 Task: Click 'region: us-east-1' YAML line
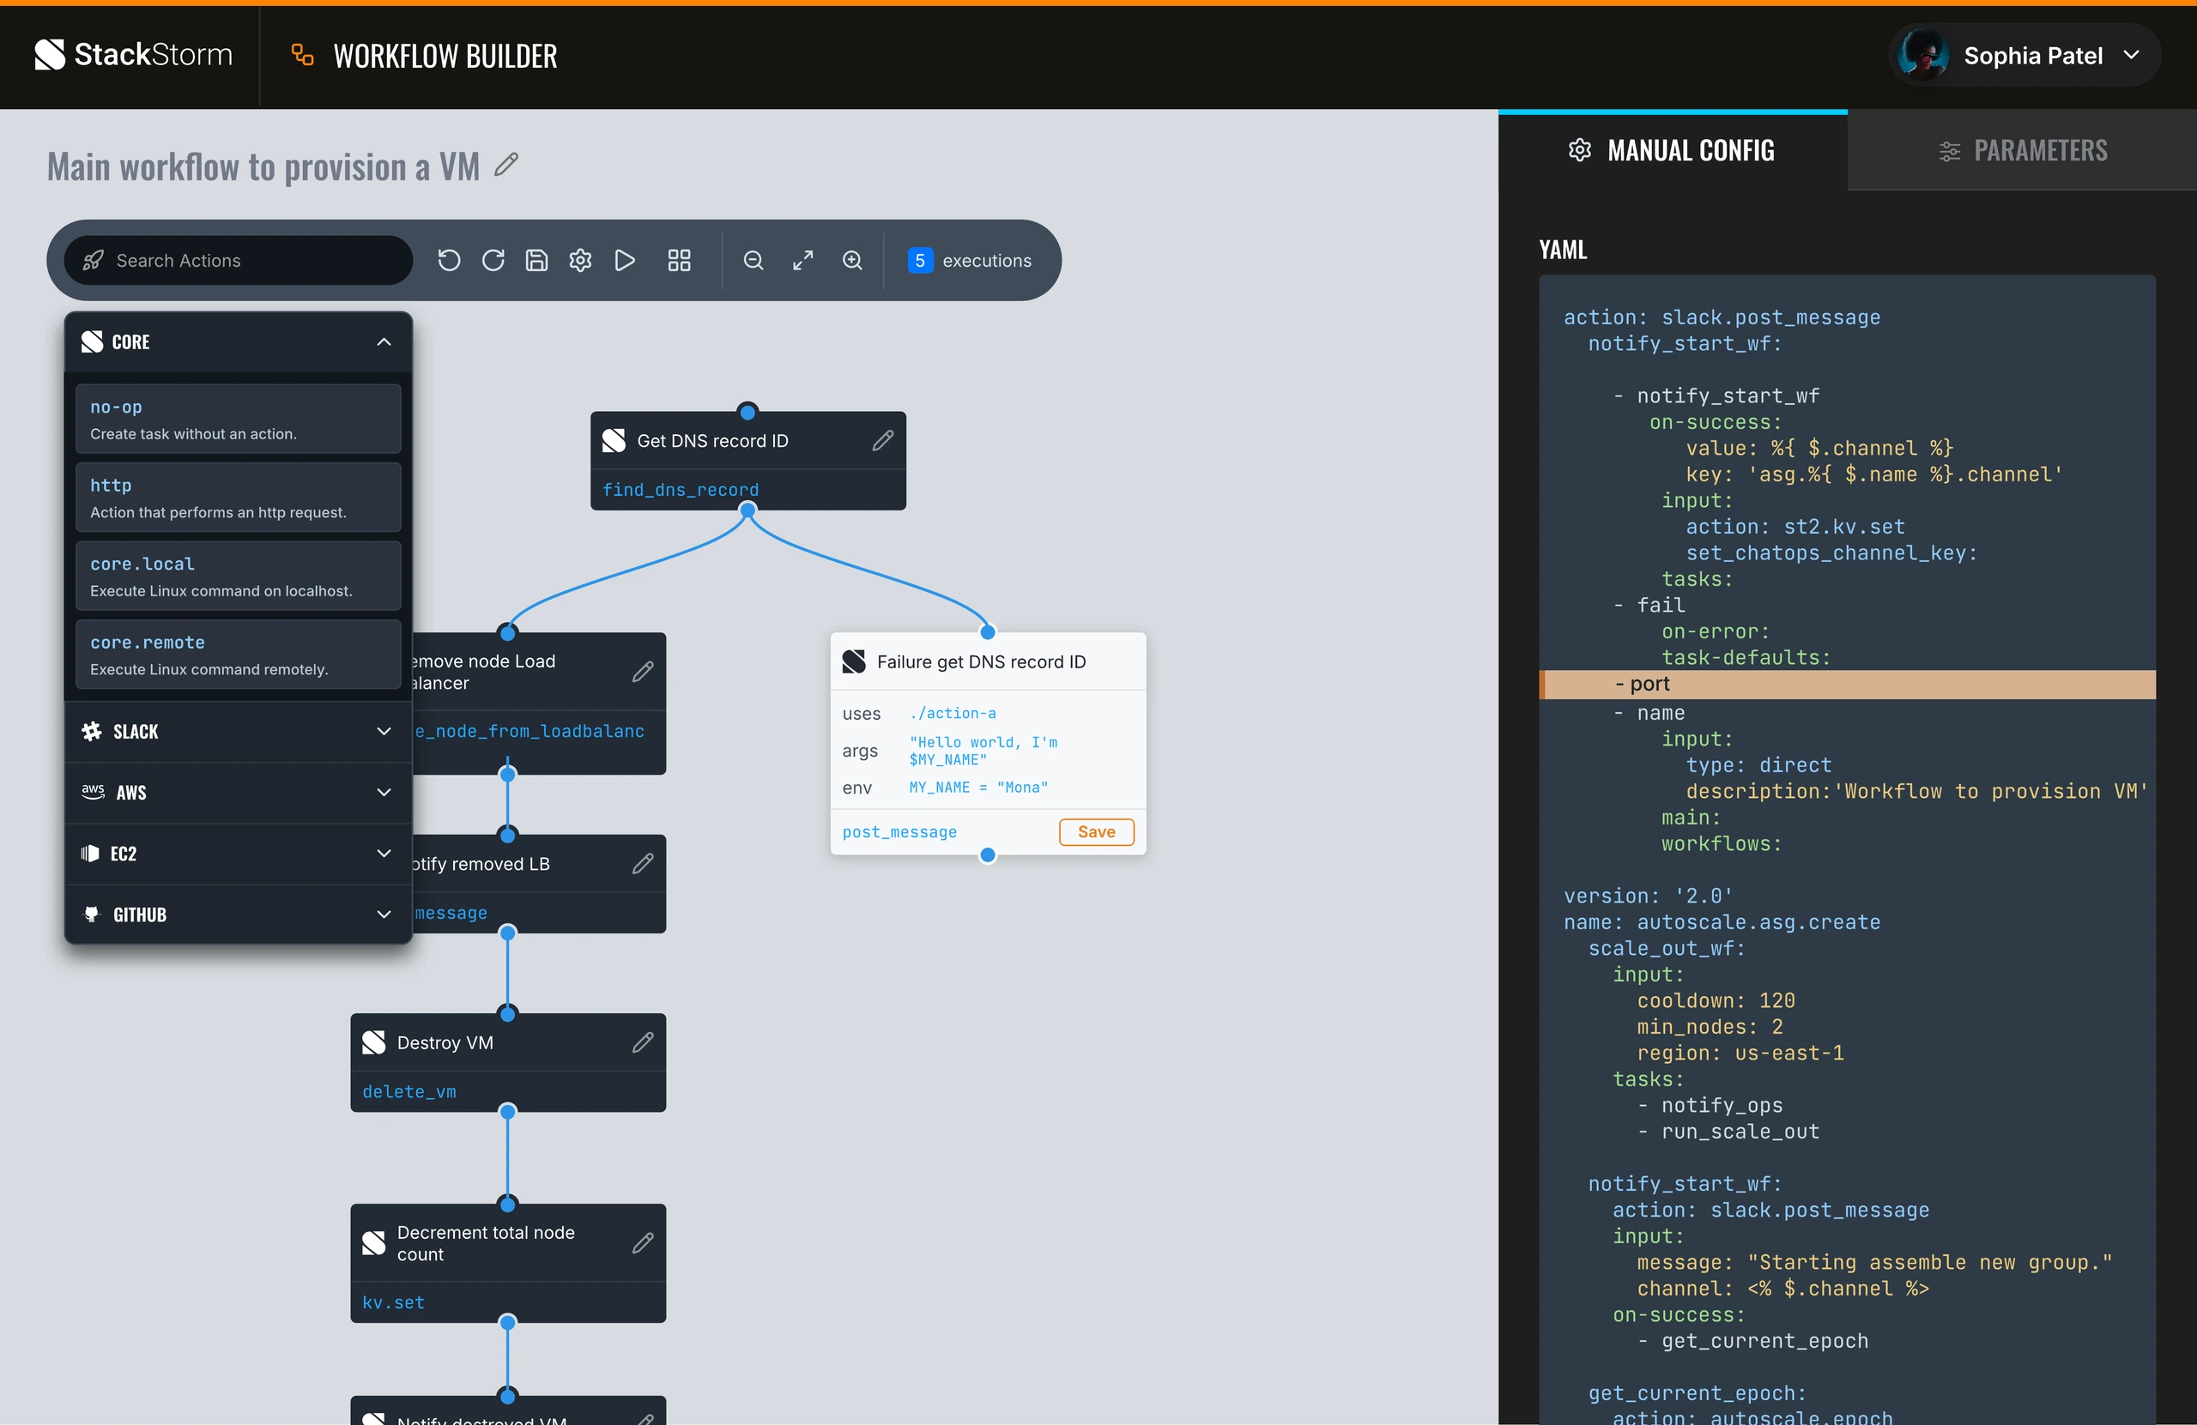pyautogui.click(x=1740, y=1053)
